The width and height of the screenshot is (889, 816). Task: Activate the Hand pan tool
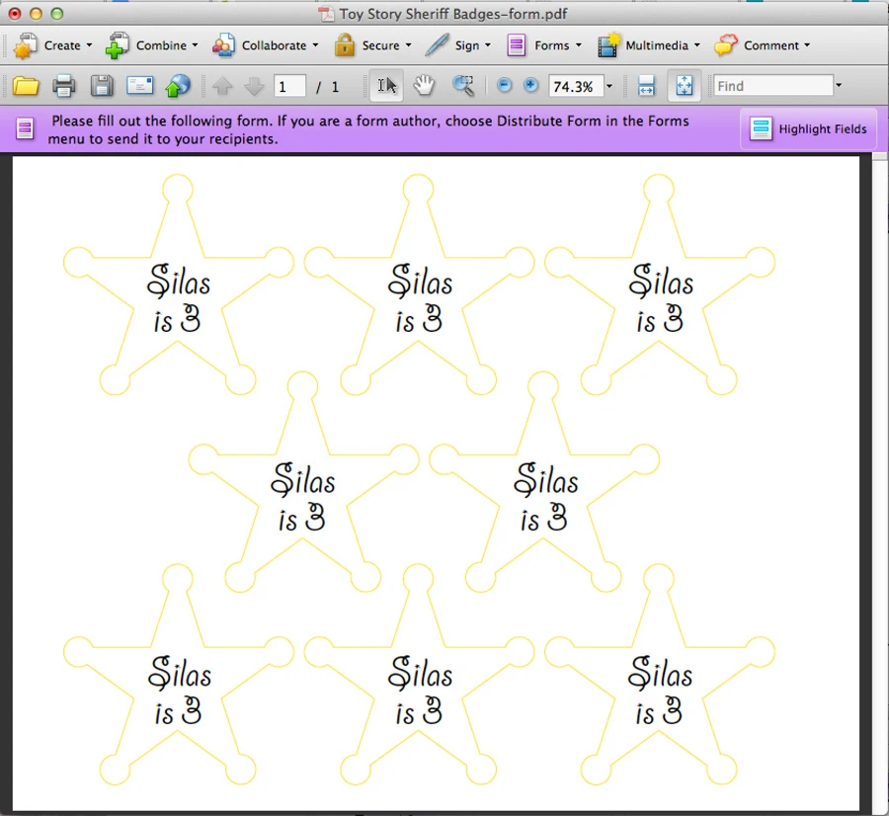point(424,86)
